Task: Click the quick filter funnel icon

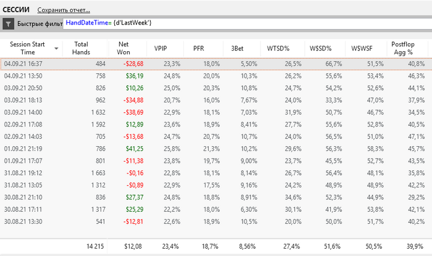Action: [x=8, y=24]
